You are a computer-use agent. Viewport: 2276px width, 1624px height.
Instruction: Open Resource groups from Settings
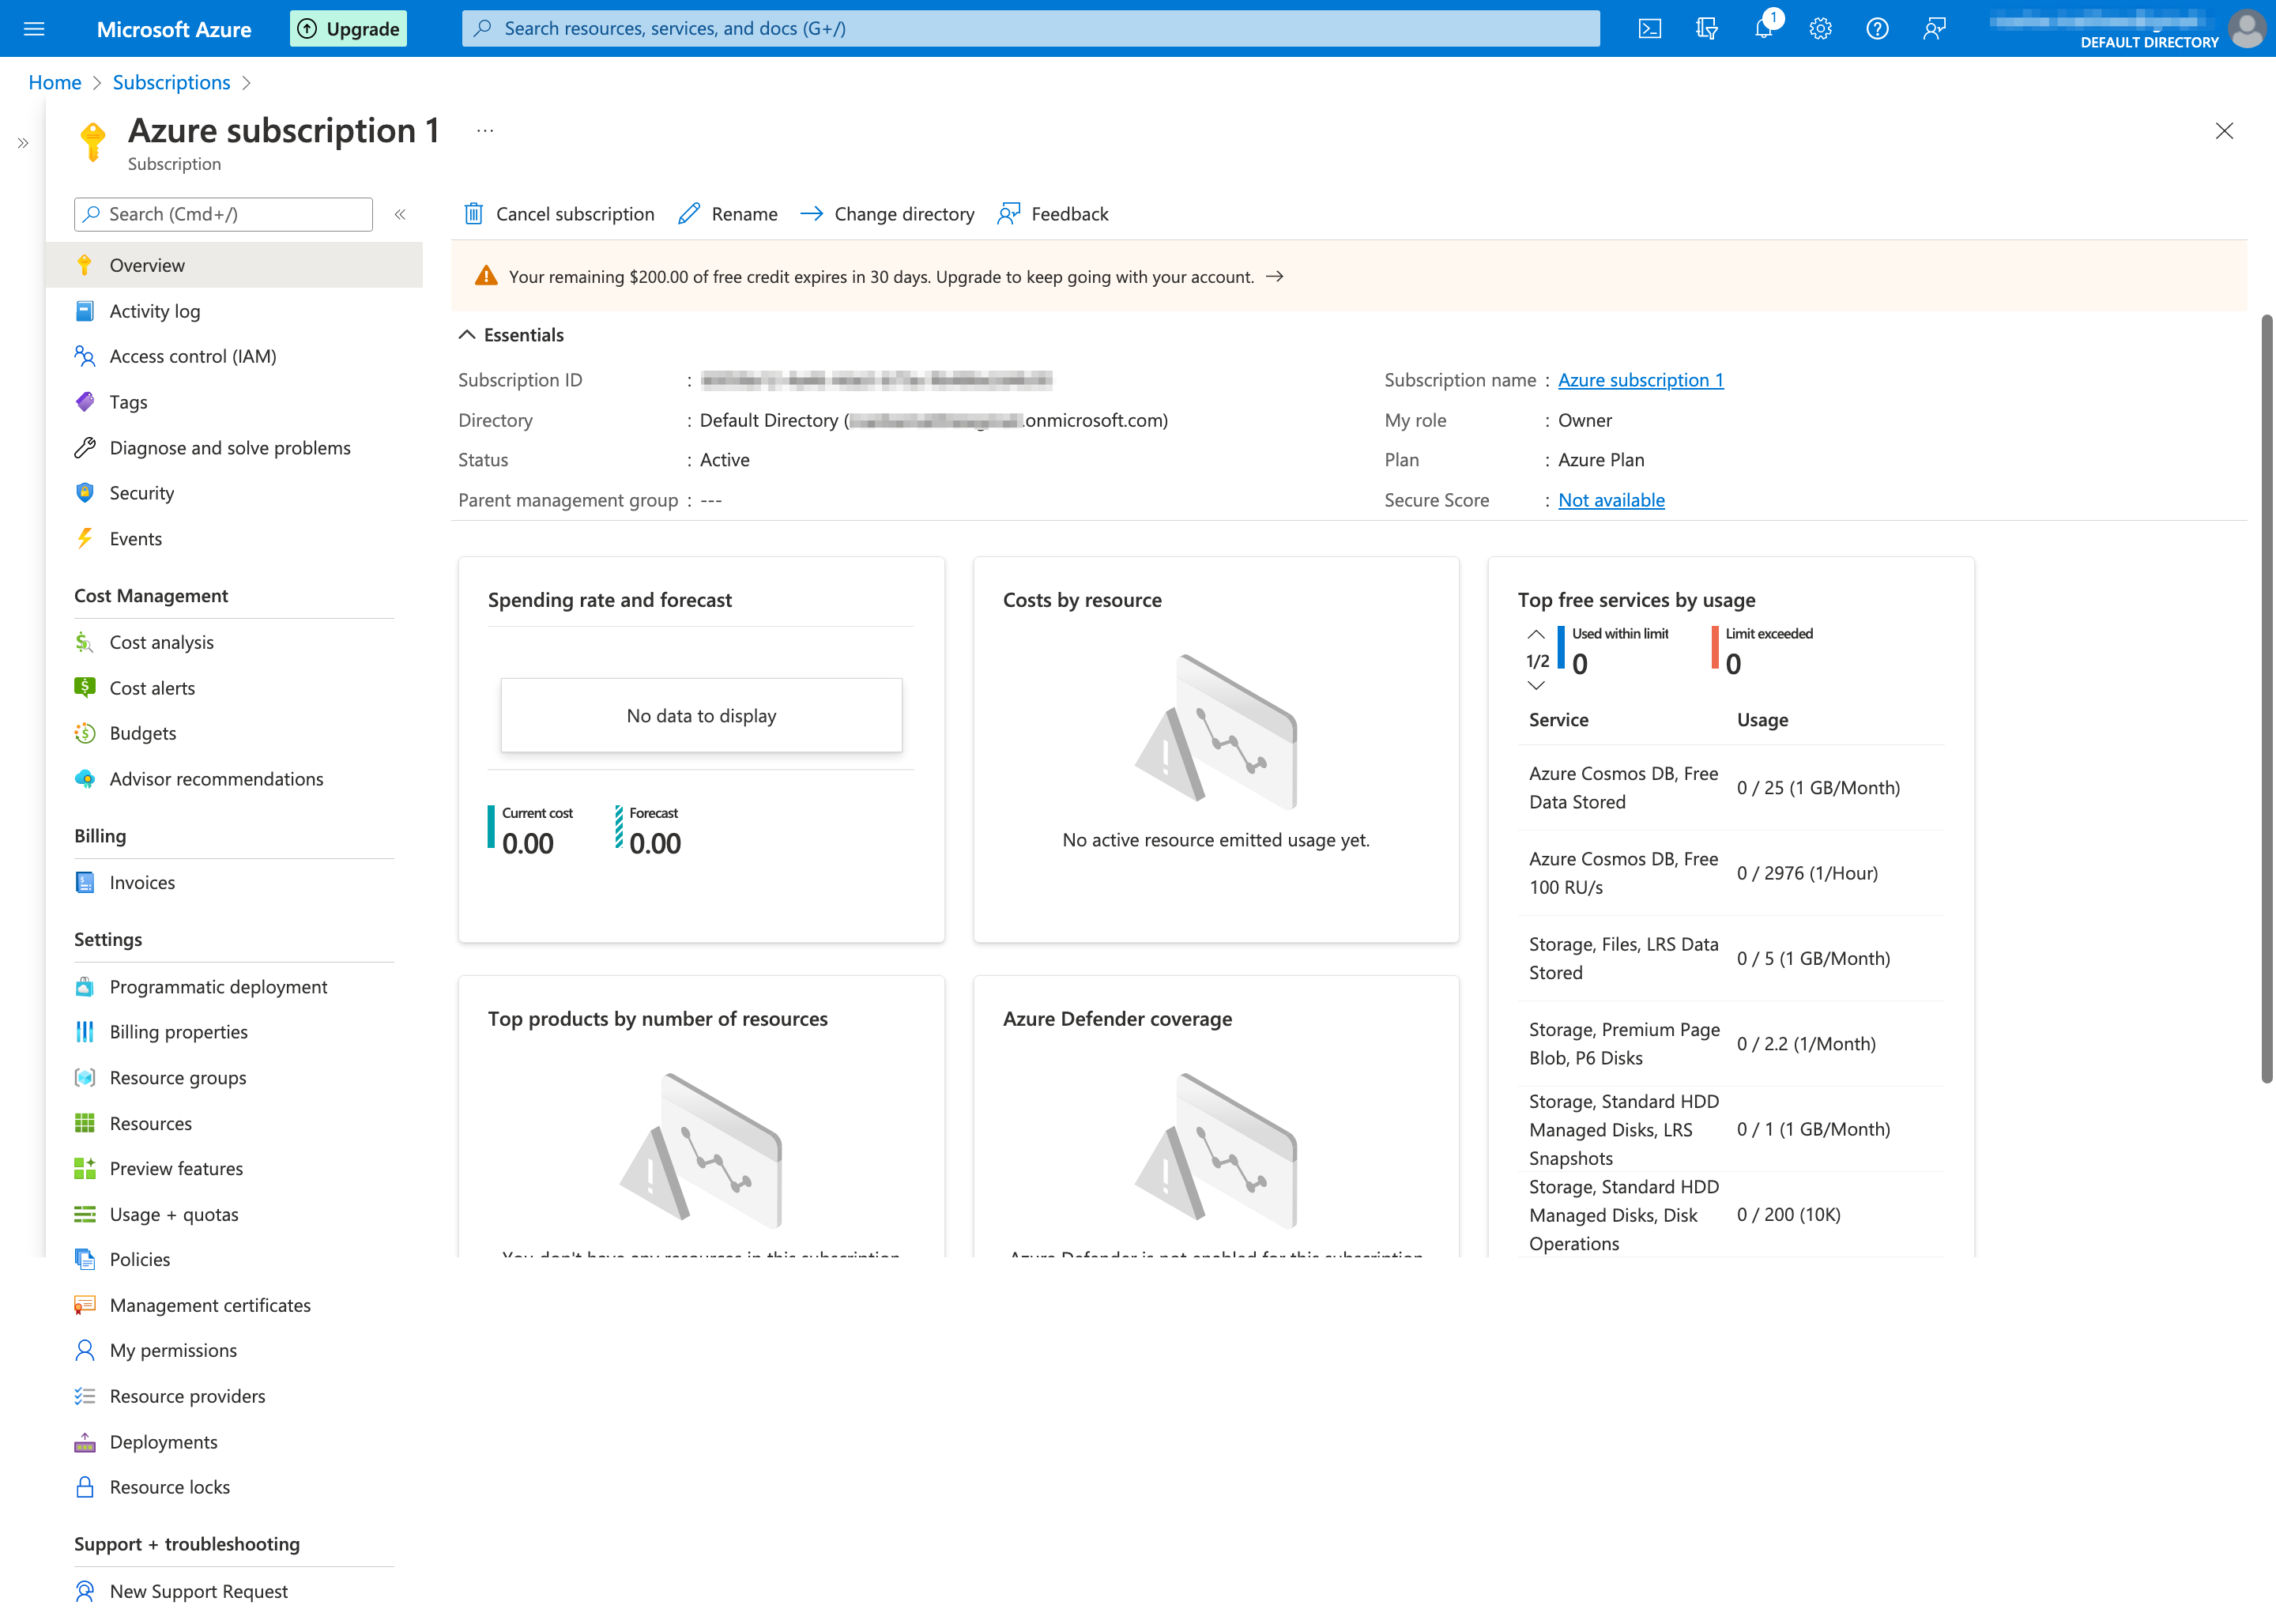[177, 1077]
